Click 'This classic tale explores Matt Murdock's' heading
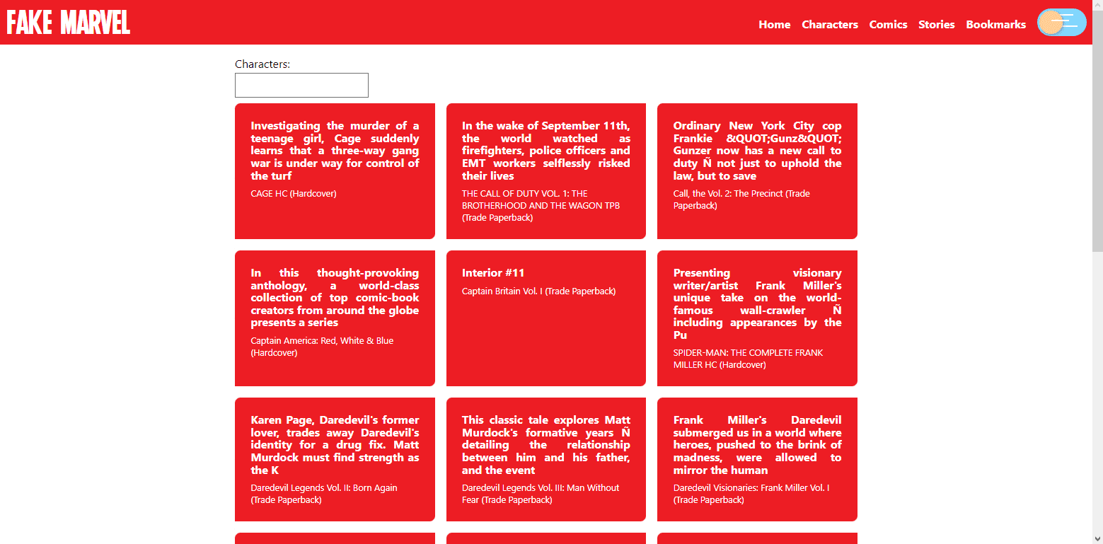This screenshot has height=544, width=1103. coord(546,445)
